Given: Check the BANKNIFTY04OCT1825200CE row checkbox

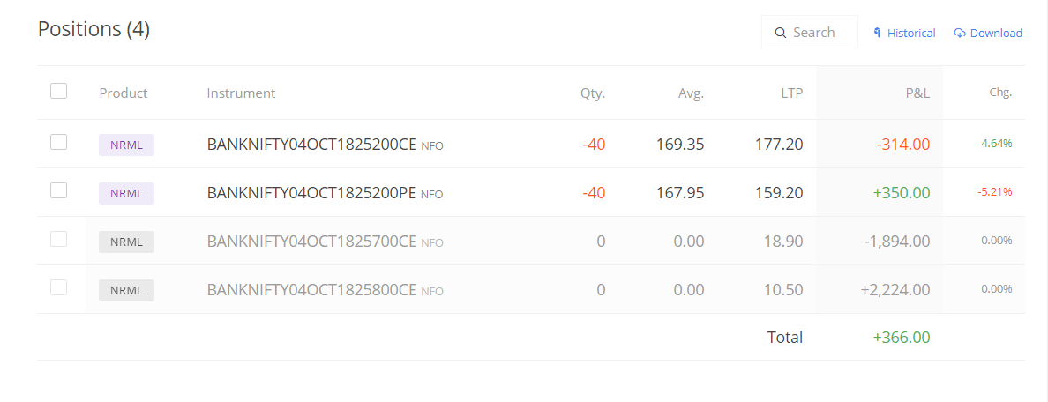Looking at the screenshot, I should (59, 142).
